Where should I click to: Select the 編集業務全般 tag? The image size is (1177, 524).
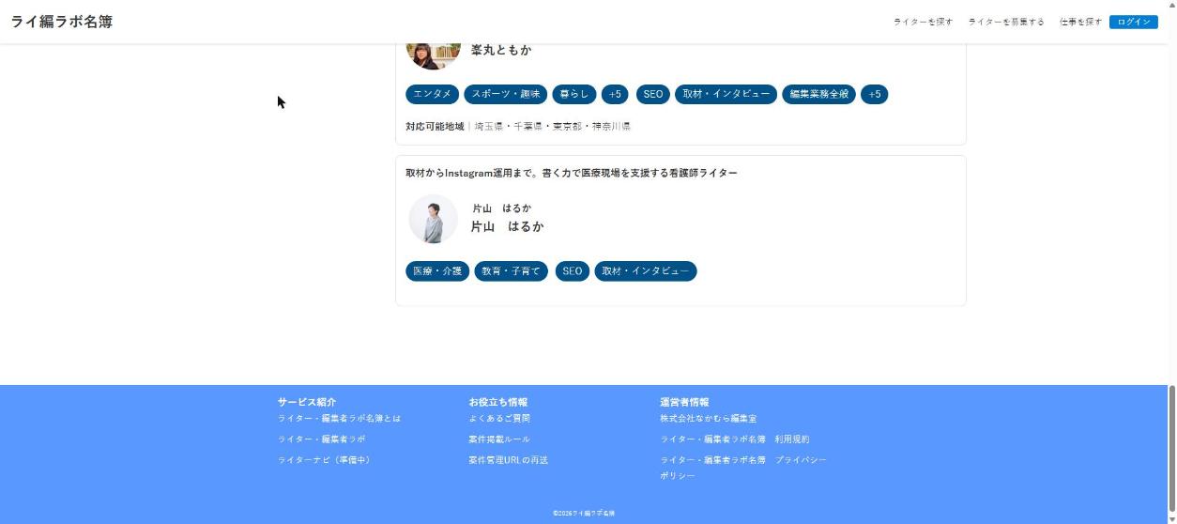[818, 94]
